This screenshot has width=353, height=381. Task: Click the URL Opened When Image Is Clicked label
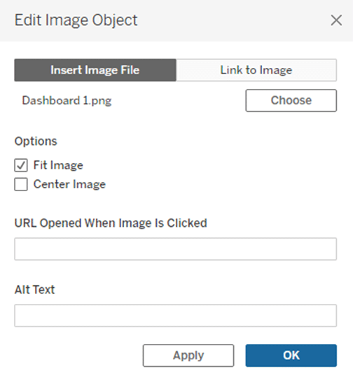(111, 223)
